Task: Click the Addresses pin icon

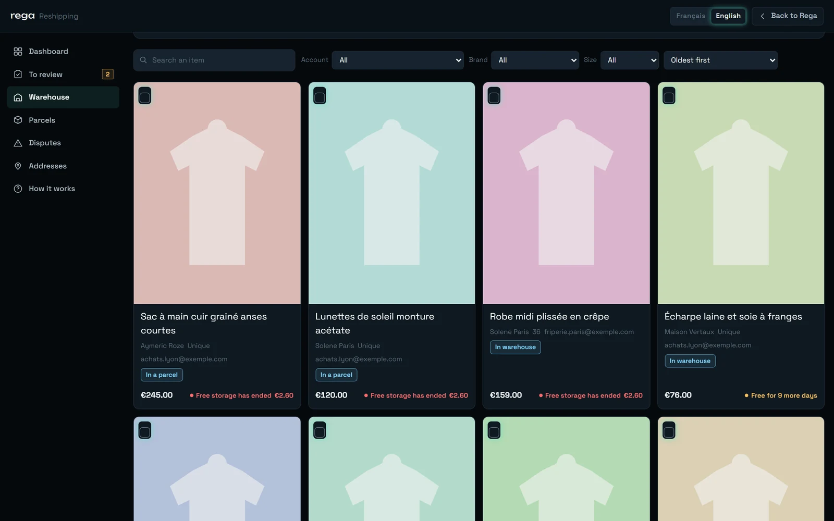Action: [x=18, y=166]
